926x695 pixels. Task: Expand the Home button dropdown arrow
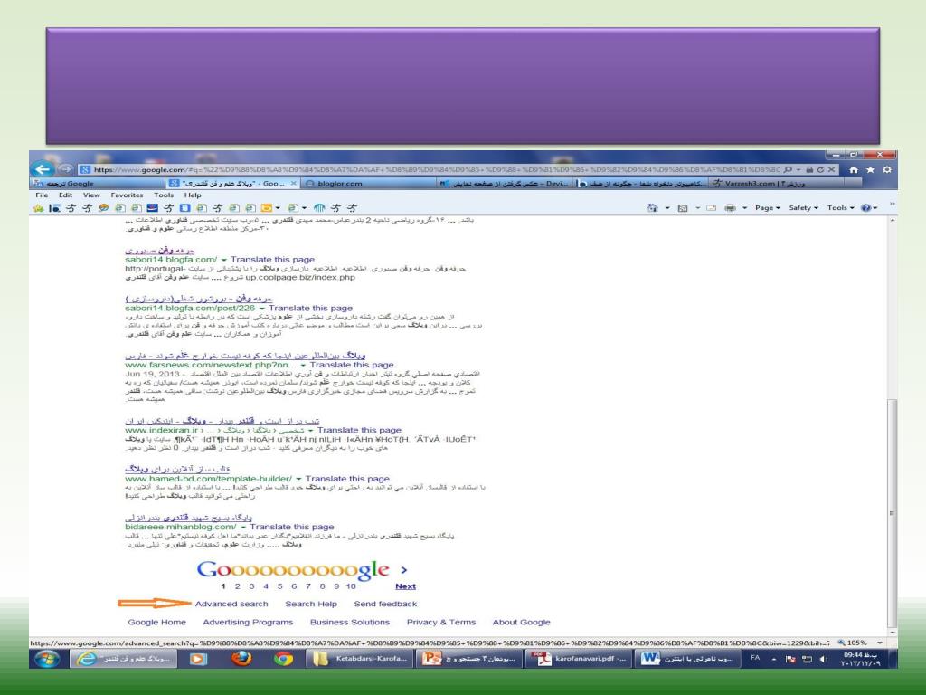pos(667,208)
